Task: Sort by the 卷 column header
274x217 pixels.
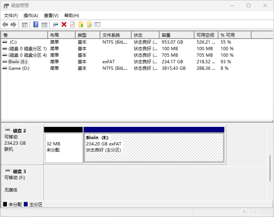Action: click(24, 35)
